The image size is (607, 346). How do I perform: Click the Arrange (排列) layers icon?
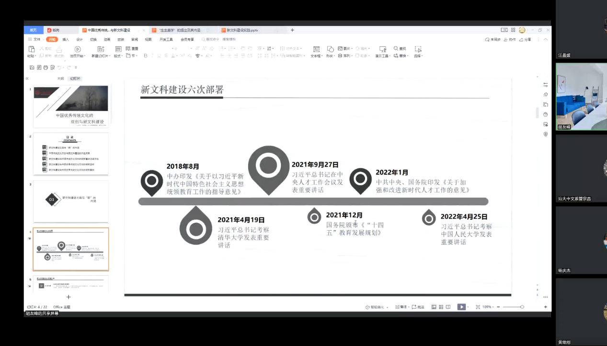pos(340,56)
